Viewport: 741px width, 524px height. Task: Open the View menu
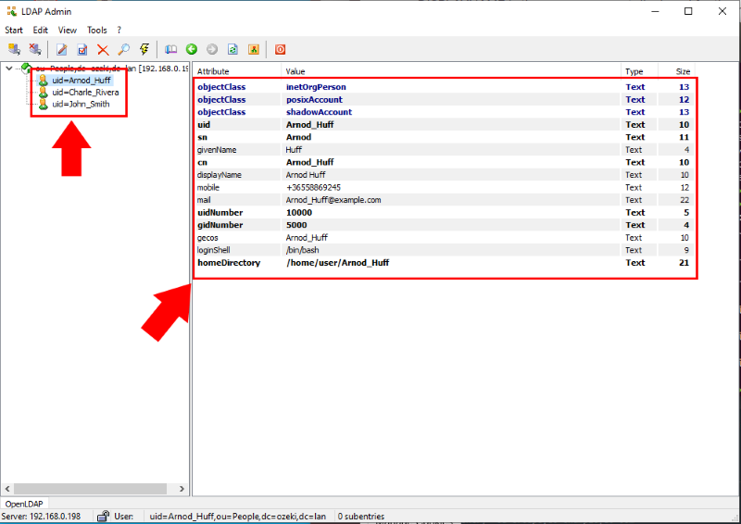pos(68,30)
